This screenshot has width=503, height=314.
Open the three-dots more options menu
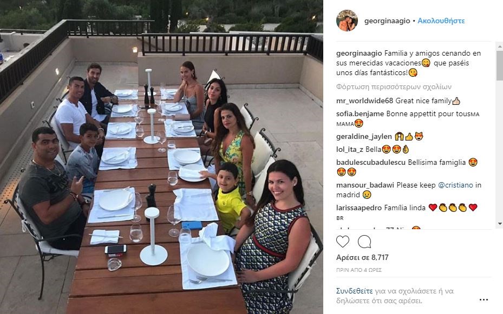click(484, 300)
